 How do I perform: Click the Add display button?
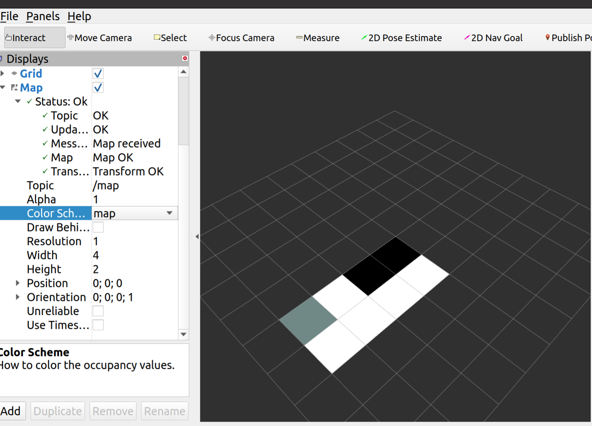click(x=11, y=411)
